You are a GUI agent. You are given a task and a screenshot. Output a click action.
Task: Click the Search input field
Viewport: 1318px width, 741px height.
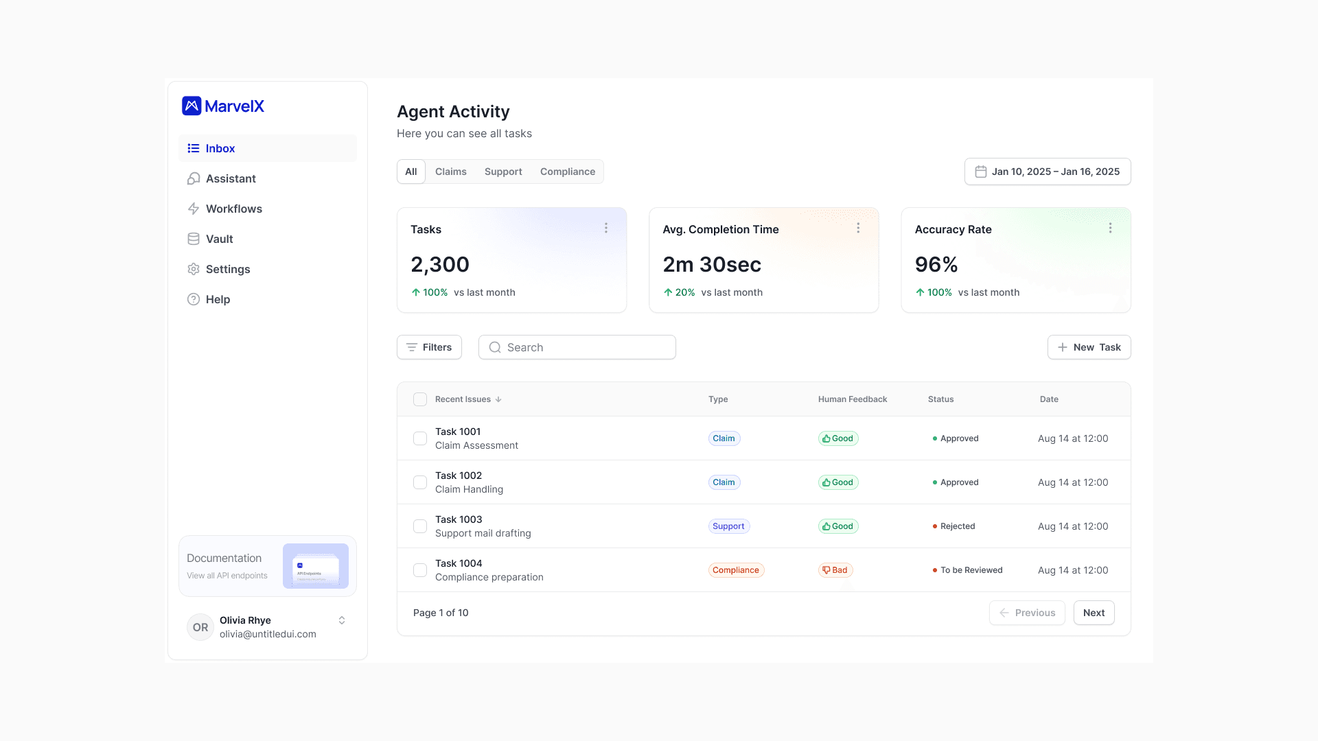pyautogui.click(x=587, y=347)
